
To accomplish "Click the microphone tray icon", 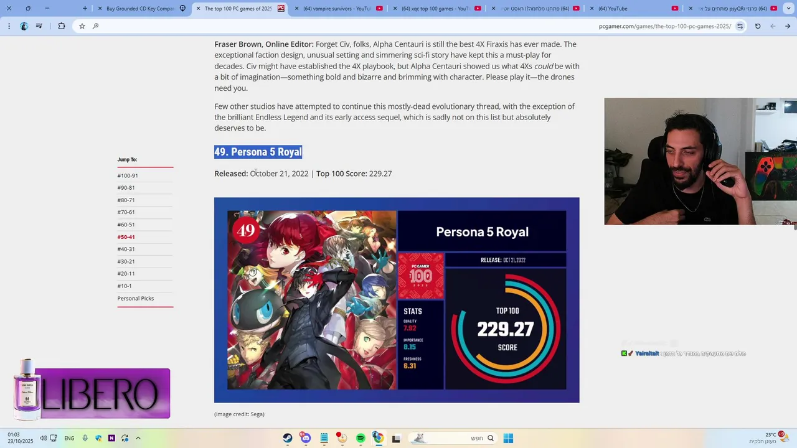I will click(x=85, y=438).
